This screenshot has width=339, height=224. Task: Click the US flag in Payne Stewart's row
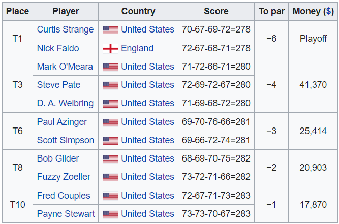click(x=110, y=214)
